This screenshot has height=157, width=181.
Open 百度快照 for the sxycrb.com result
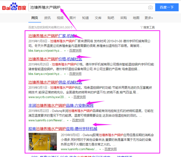[80, 97]
